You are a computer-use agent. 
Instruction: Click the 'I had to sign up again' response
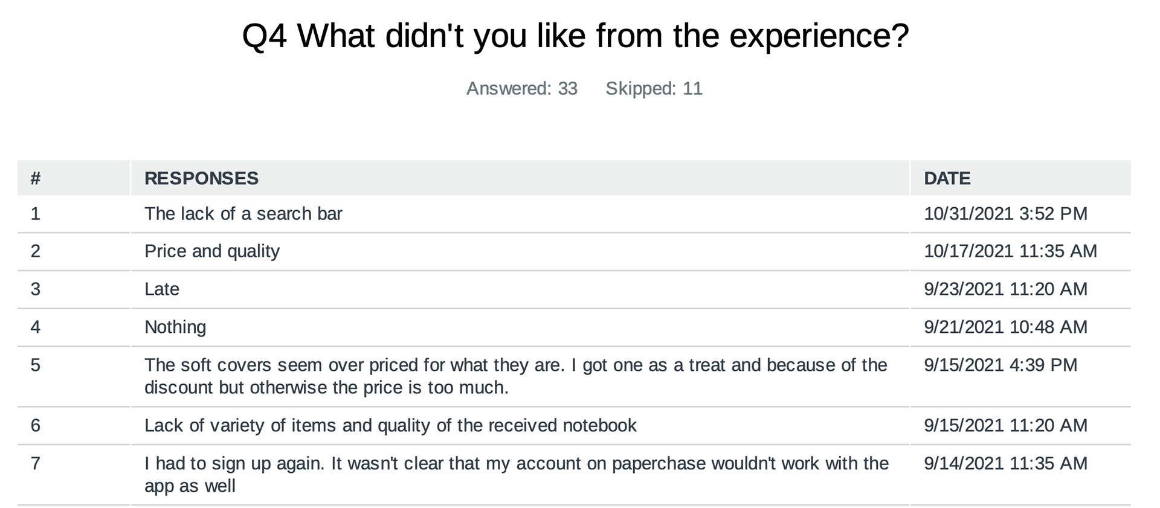(x=517, y=475)
